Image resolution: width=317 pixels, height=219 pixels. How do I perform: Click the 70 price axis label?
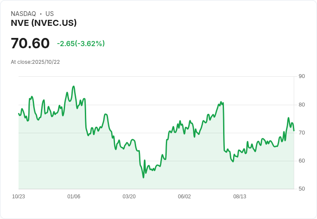pyautogui.click(x=302, y=133)
